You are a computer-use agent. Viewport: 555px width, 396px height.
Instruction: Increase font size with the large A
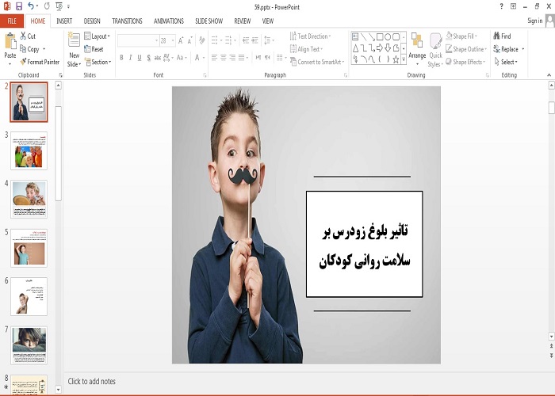pyautogui.click(x=181, y=40)
